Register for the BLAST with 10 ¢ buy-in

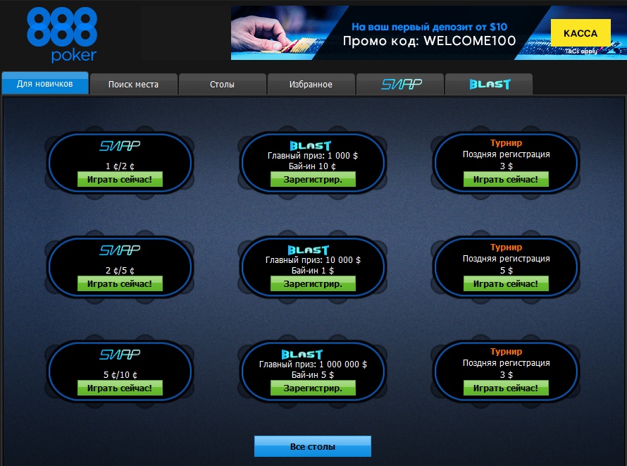pos(313,179)
